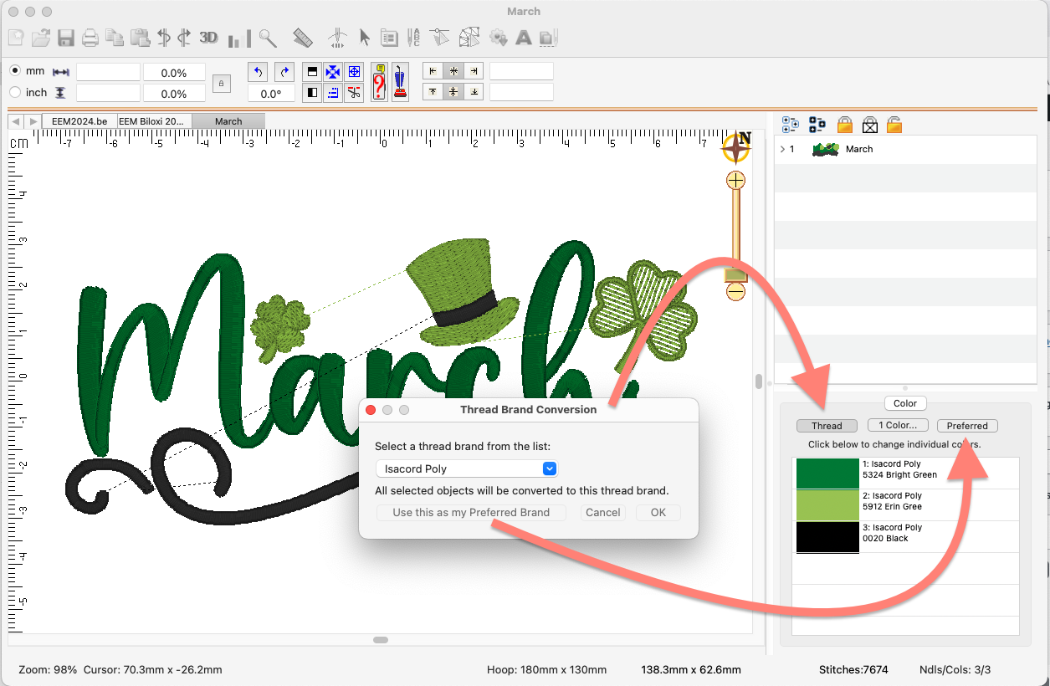Open the 1 Color... tab in the Color panel

tap(898, 426)
